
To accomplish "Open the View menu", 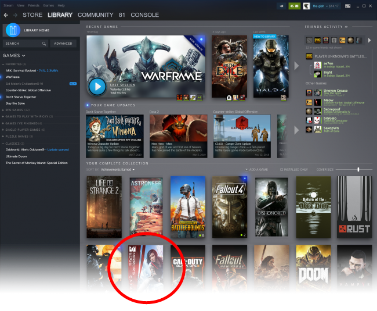I will tap(21, 5).
